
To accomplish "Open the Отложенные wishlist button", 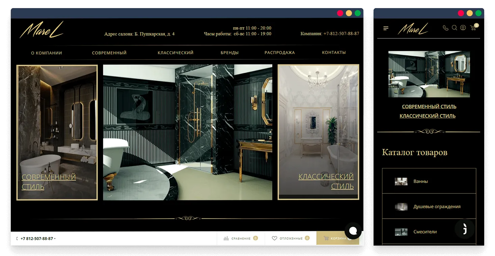I will (x=291, y=238).
